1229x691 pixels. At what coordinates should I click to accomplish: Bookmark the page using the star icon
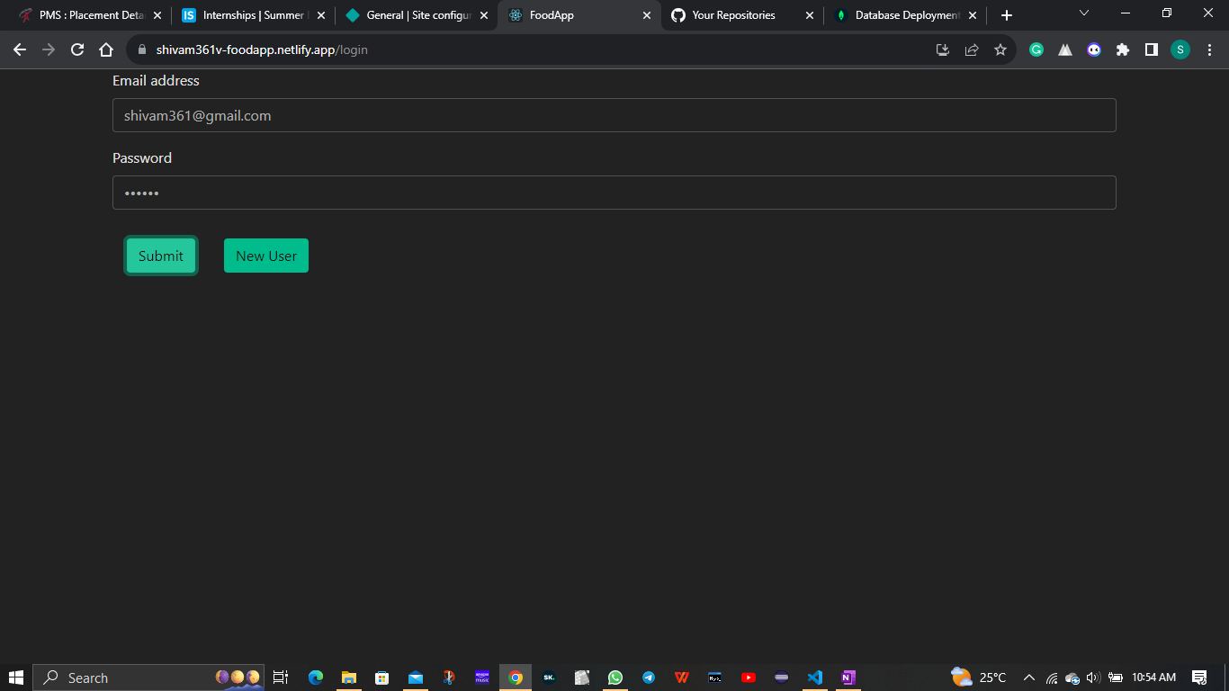tap(1000, 49)
